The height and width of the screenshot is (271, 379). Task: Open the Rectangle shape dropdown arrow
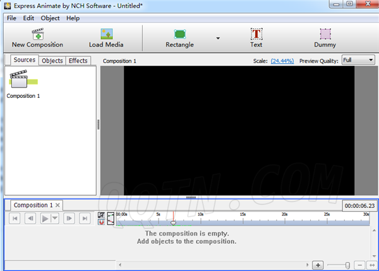(218, 38)
